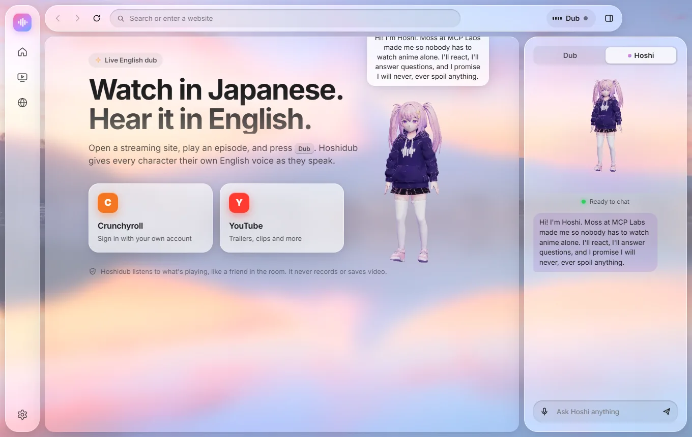Open settings gear in sidebar

click(22, 415)
